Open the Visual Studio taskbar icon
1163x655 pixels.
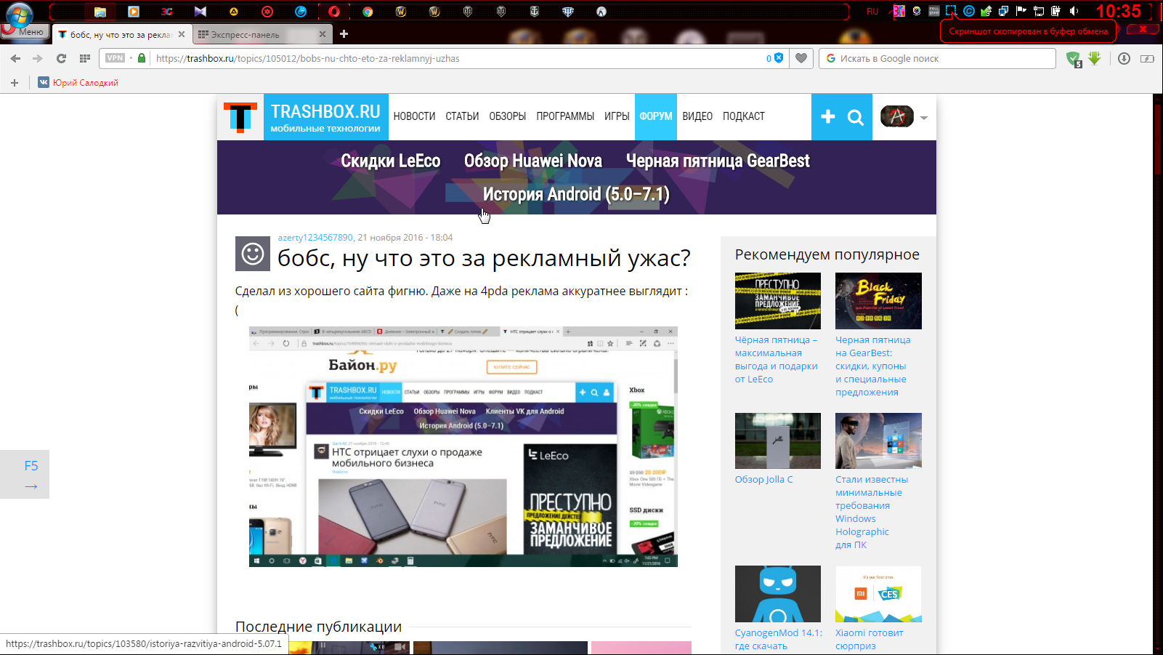[x=200, y=12]
